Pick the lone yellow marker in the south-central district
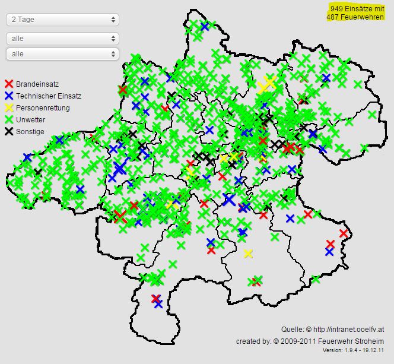 [x=248, y=254]
